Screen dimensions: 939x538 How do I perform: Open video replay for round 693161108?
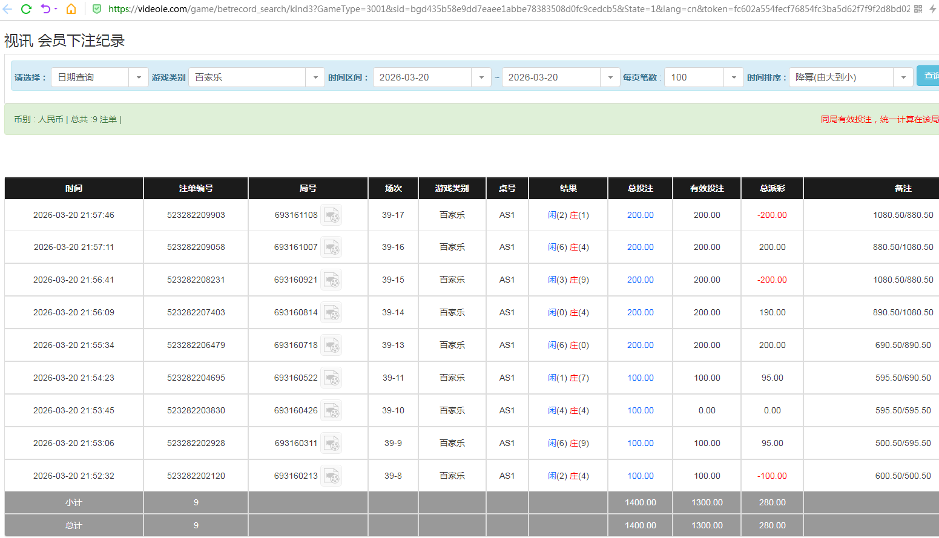click(331, 215)
